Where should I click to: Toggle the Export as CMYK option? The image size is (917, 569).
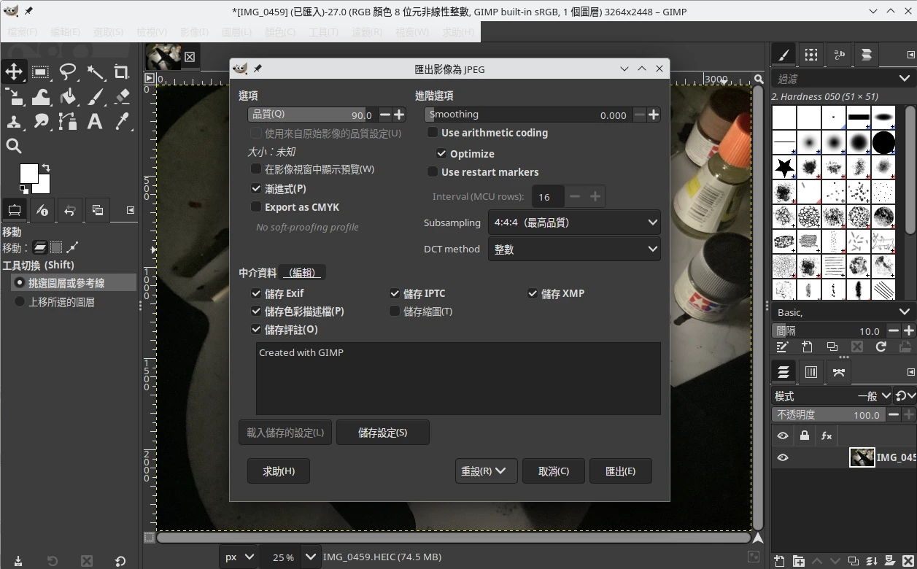click(x=256, y=207)
